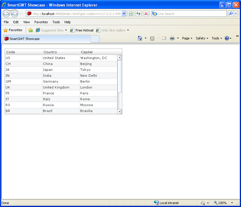Go forward with the browser Forward arrow
Viewport: 241px width, 207px height.
click(x=15, y=14)
